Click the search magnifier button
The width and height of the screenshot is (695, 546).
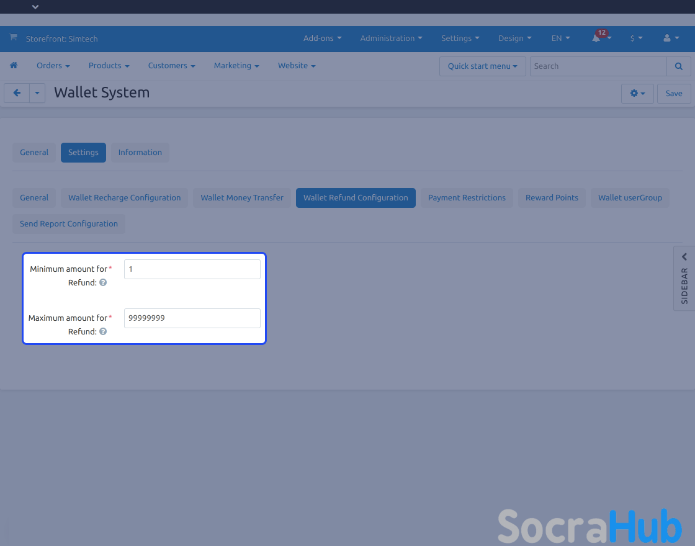click(679, 66)
